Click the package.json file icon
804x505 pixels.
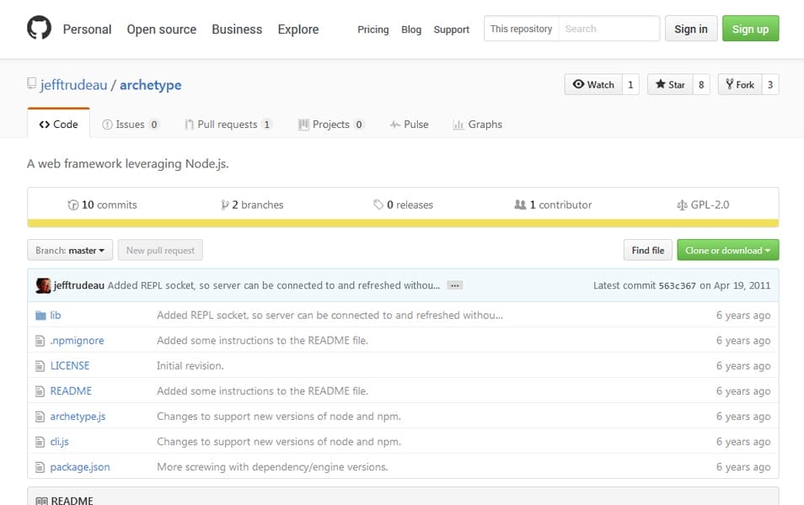click(40, 467)
